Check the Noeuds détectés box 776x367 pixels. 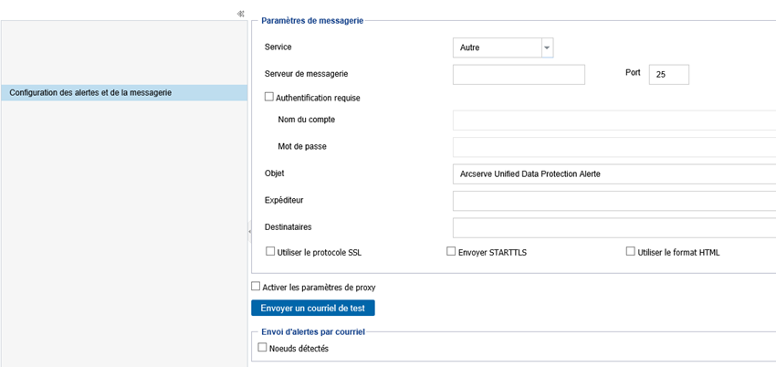point(262,347)
